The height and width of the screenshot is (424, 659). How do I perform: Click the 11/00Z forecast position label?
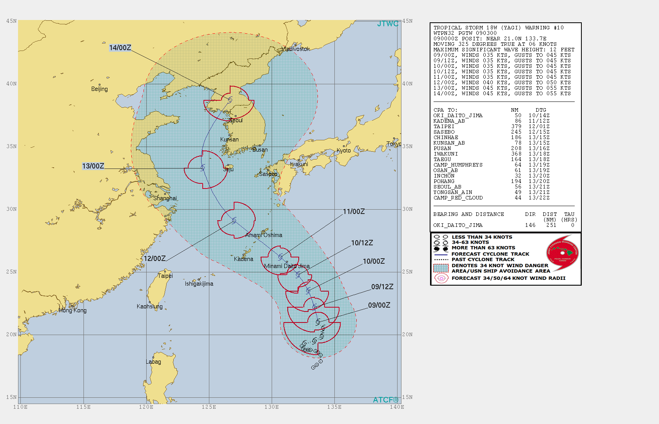[354, 212]
